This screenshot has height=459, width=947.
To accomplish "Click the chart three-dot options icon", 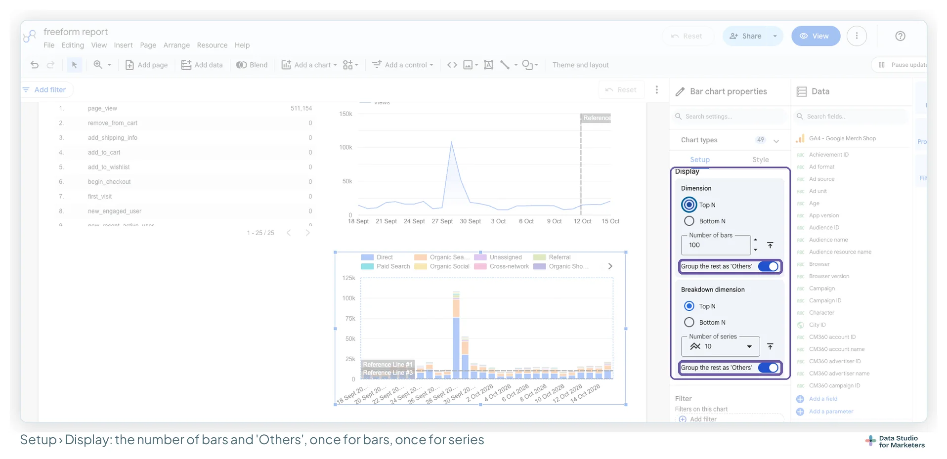I will pyautogui.click(x=656, y=89).
